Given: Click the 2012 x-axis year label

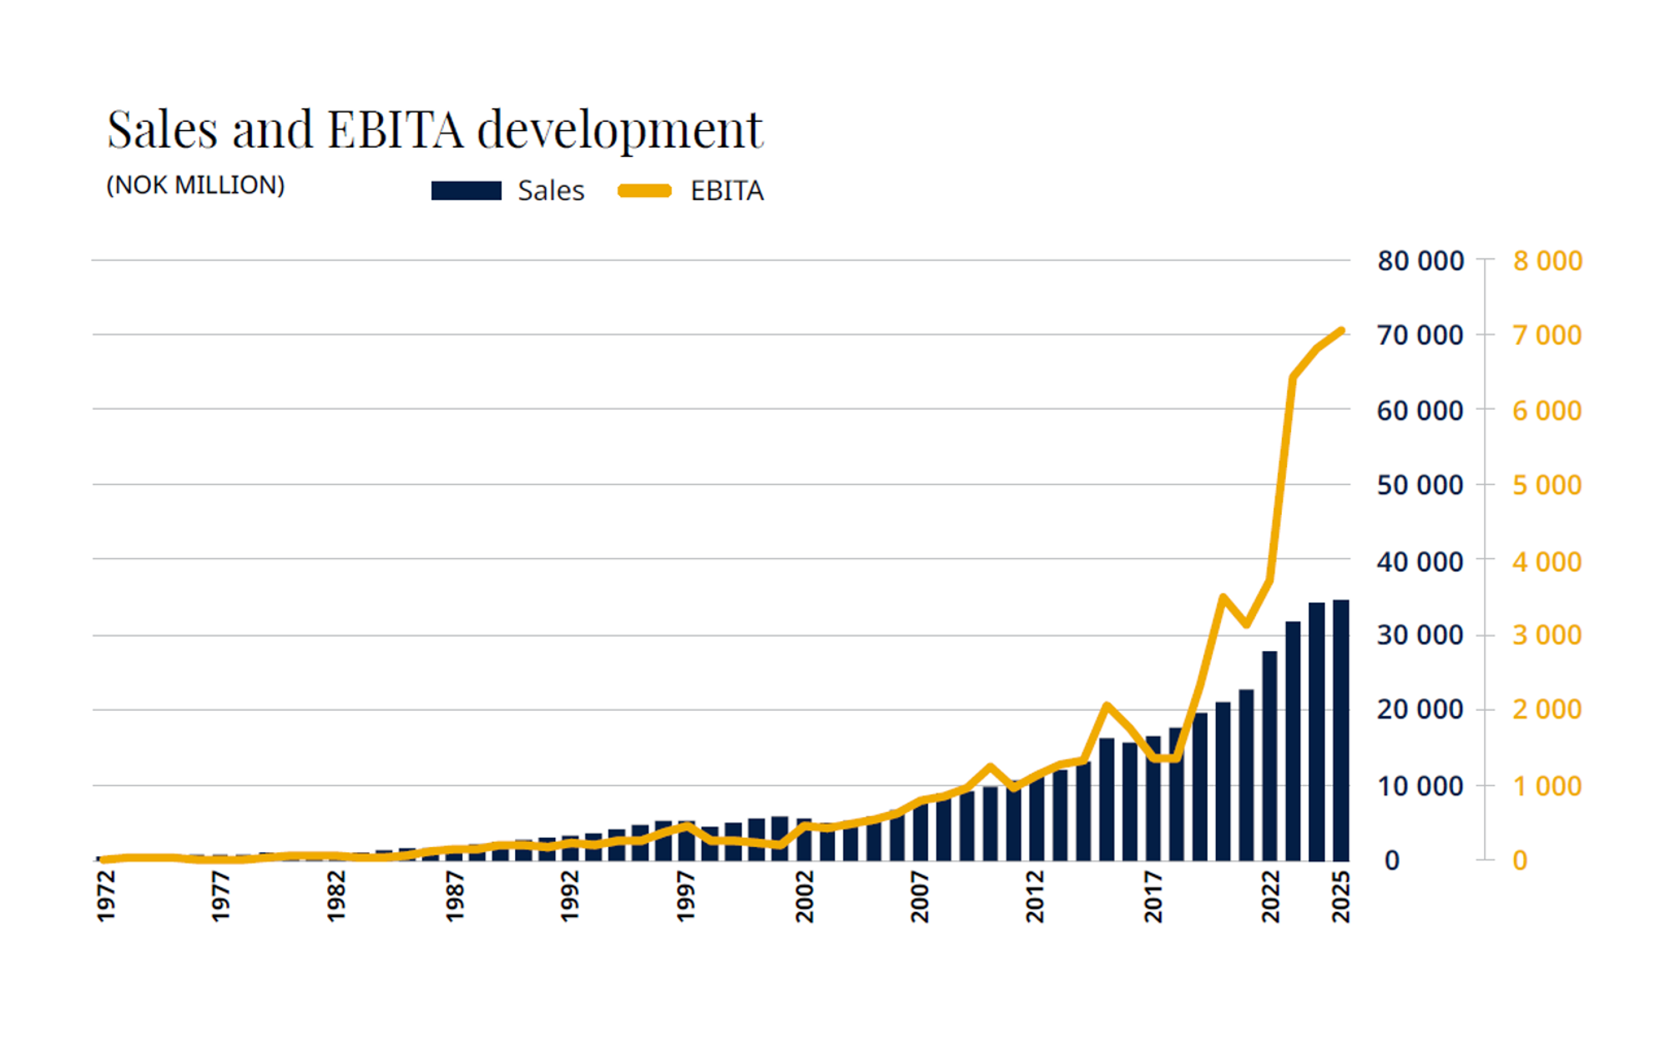Looking at the screenshot, I should pos(1035,896).
